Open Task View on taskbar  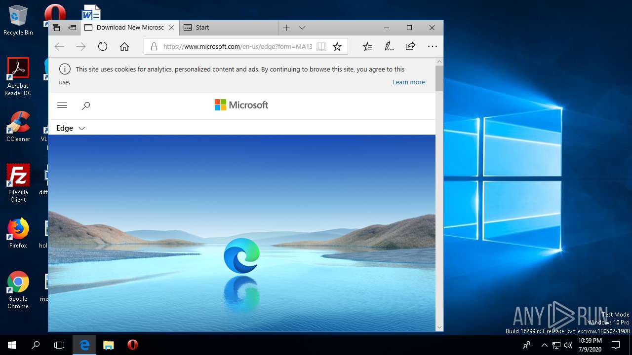click(x=59, y=345)
